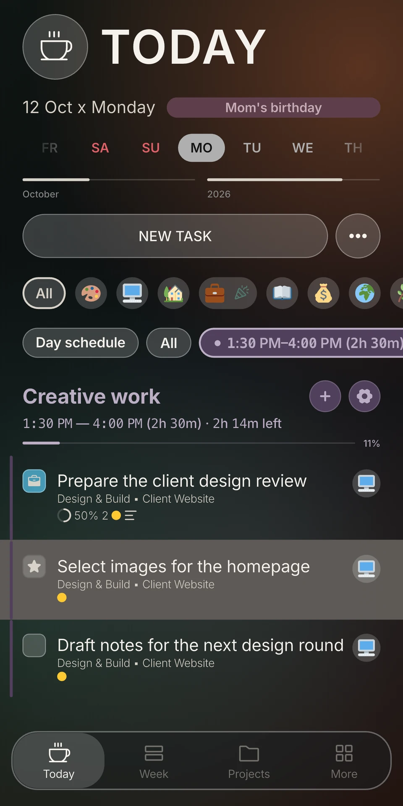Select Tuesday TU in the day strip

point(252,148)
